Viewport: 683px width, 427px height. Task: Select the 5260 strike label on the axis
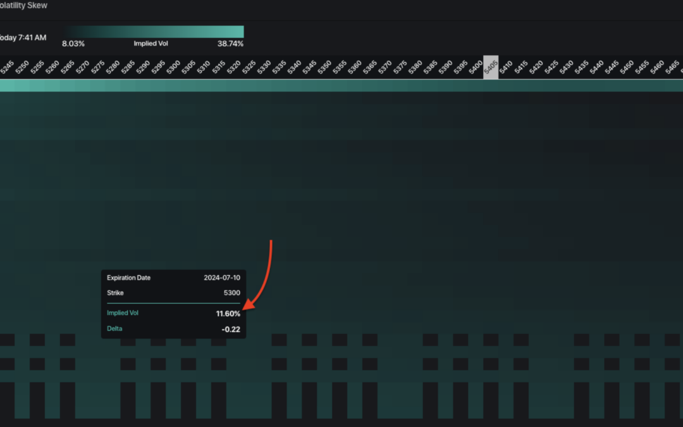(52, 67)
